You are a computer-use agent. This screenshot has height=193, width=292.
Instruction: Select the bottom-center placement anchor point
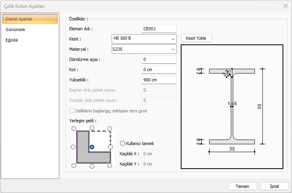(92, 166)
